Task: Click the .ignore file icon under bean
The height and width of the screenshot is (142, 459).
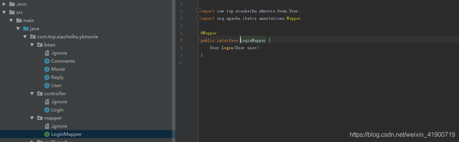Action: click(x=47, y=53)
